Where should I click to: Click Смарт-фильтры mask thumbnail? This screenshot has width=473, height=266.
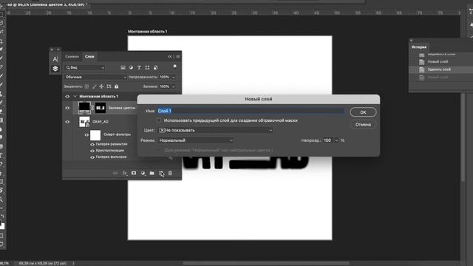pos(95,135)
